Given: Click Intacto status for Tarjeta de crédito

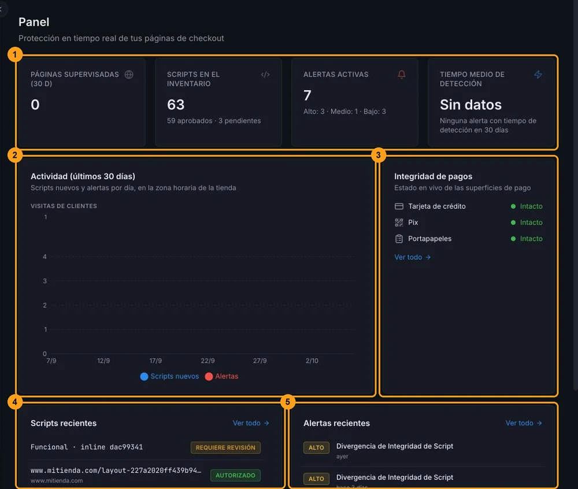Looking at the screenshot, I should pyautogui.click(x=531, y=206).
